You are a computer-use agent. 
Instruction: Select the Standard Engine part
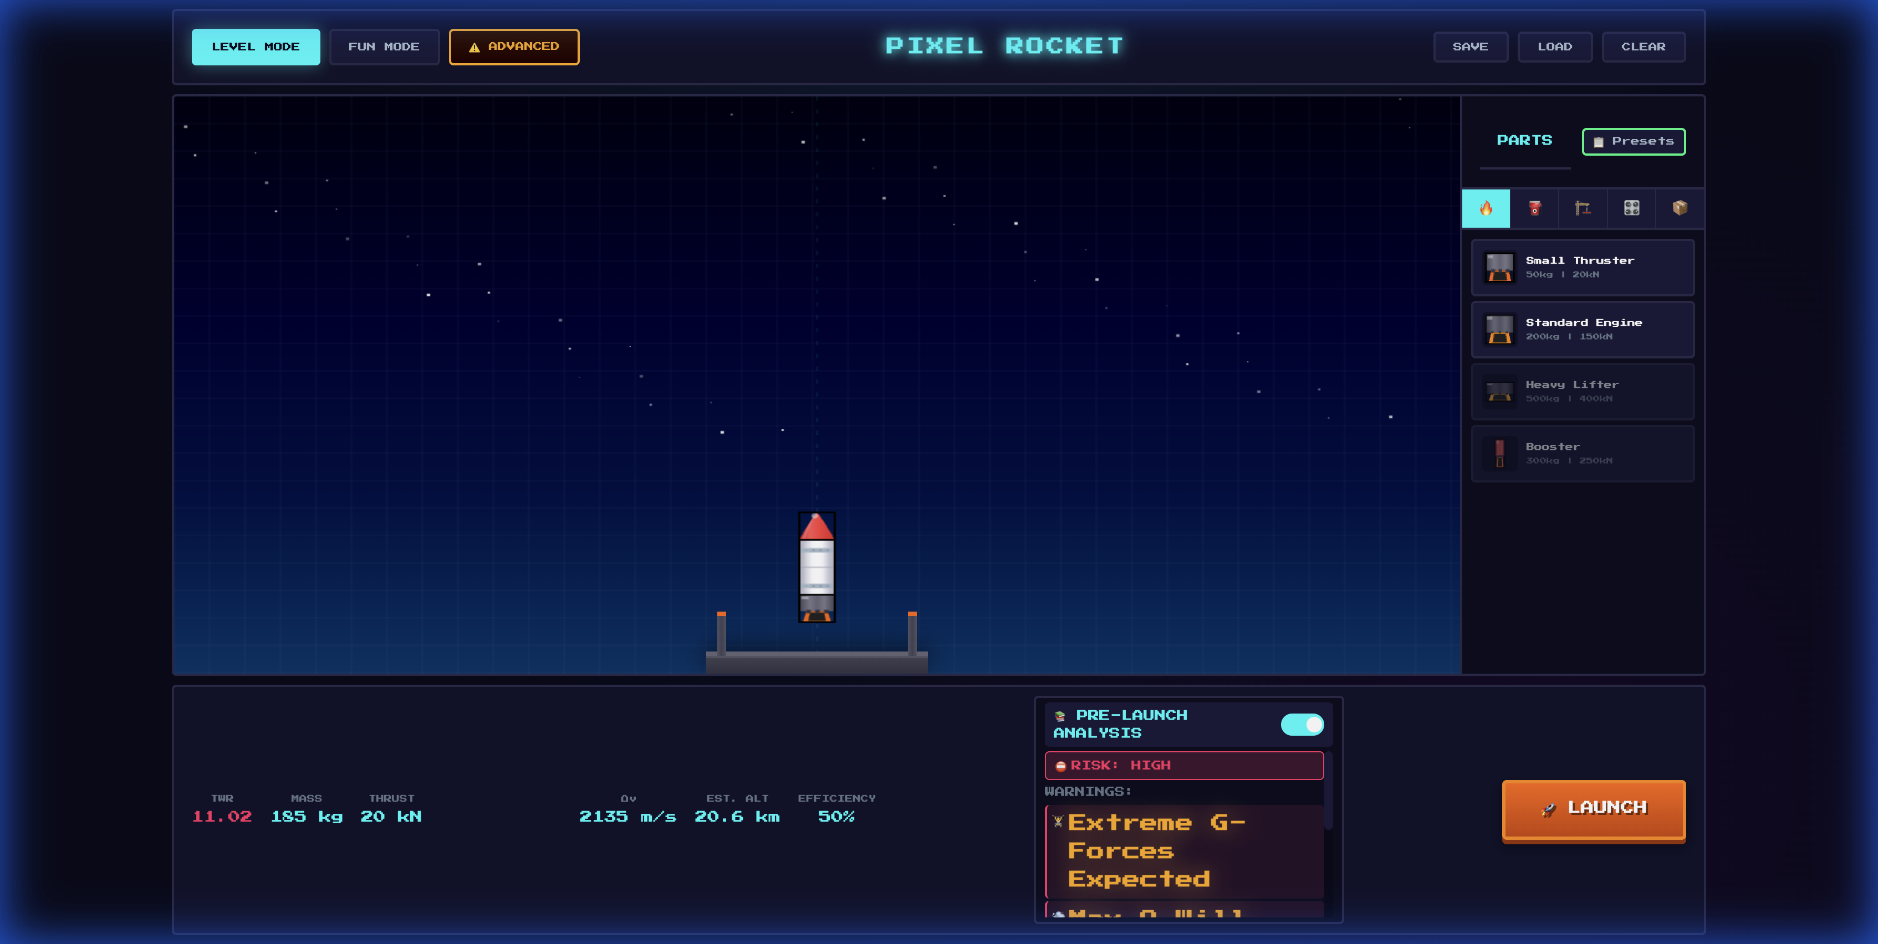point(1582,329)
